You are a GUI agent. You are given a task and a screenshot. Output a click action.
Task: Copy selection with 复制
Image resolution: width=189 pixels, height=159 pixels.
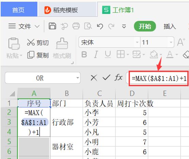point(38,55)
